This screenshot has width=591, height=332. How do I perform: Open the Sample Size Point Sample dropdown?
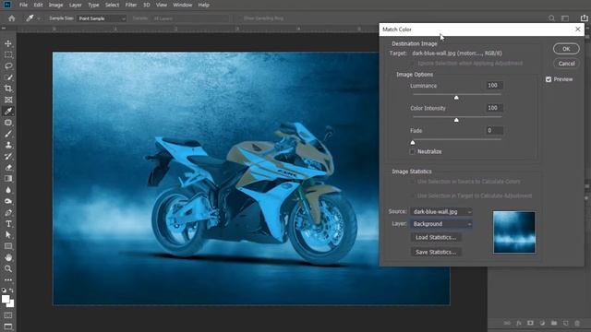coord(102,18)
